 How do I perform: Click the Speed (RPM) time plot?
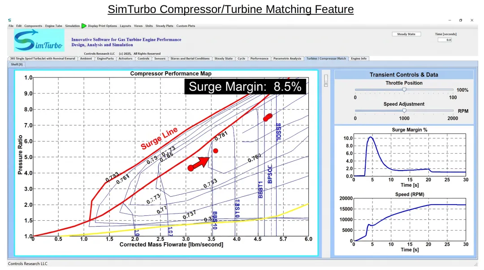coord(410,220)
